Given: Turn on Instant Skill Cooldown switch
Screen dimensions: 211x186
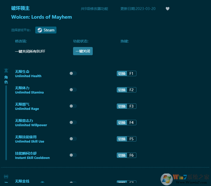Looking at the screenshot, I should click(x=73, y=155).
